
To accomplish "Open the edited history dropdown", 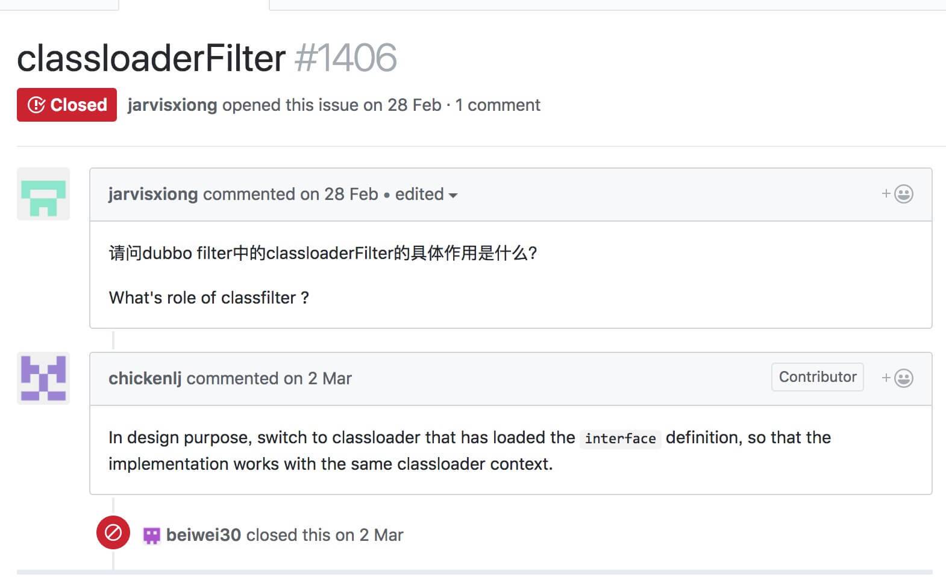I will click(x=426, y=195).
